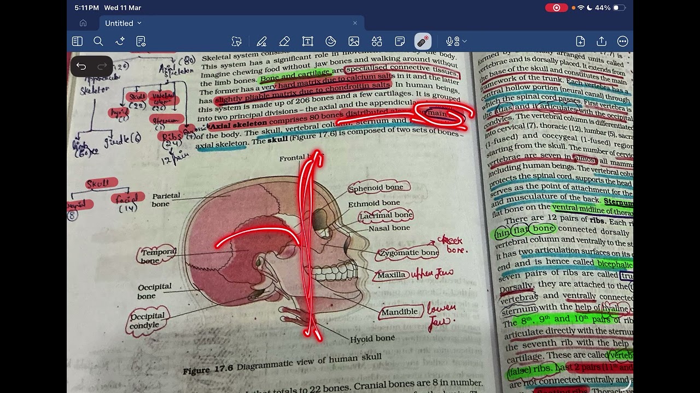
Task: Open document search
Action: [98, 41]
